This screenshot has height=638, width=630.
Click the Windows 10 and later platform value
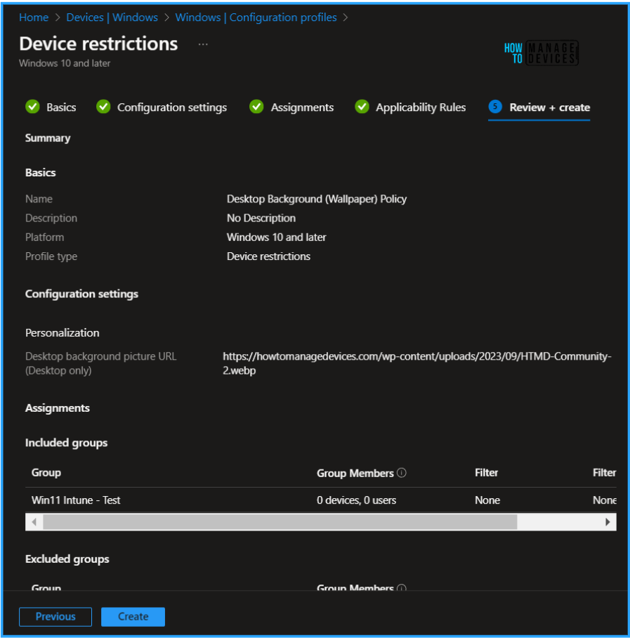pos(276,237)
